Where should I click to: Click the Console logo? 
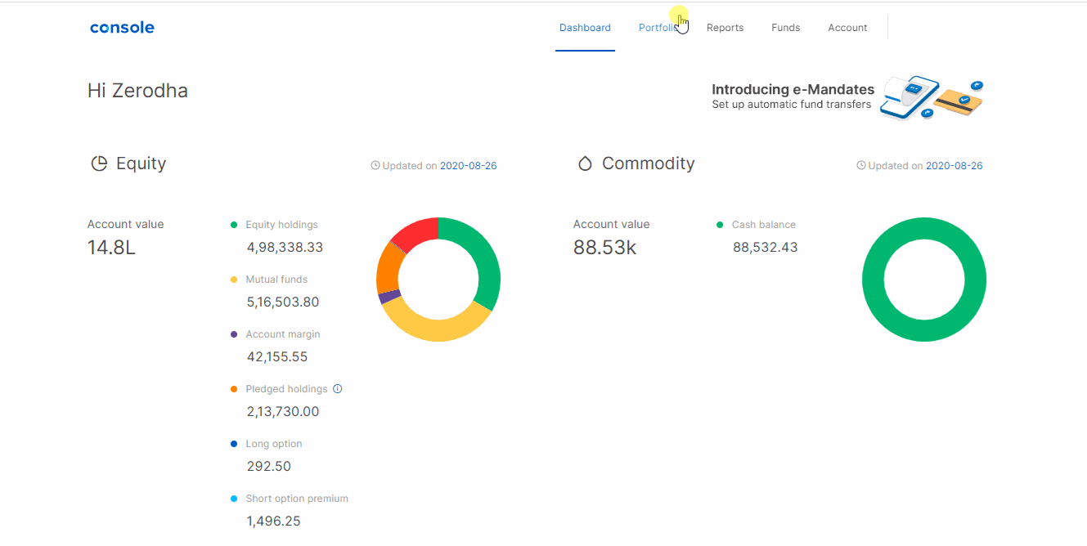[x=122, y=28]
